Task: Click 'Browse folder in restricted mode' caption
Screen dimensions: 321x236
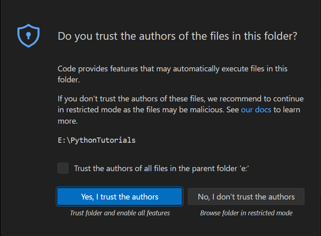Action: 246,213
